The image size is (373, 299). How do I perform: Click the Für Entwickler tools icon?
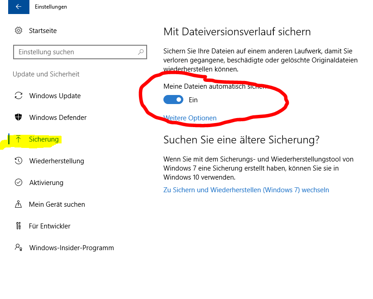(19, 226)
